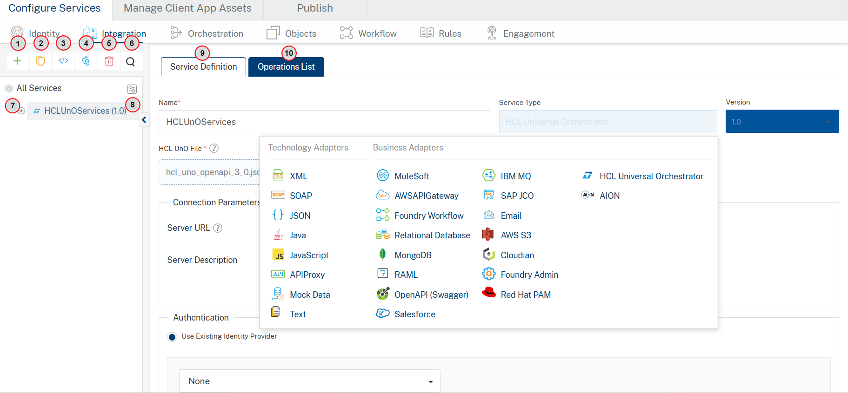The width and height of the screenshot is (848, 393).
Task: Open the Version 1.0 dropdown
Action: [x=781, y=122]
